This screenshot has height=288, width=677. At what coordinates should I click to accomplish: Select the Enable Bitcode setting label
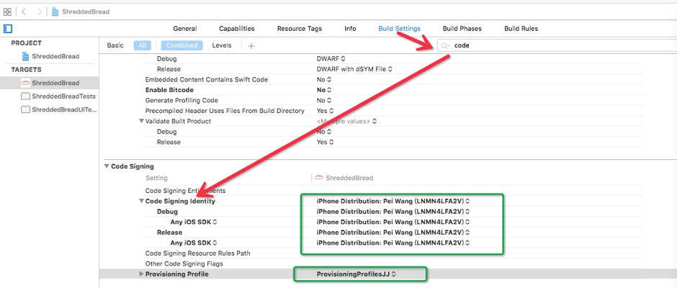click(169, 90)
